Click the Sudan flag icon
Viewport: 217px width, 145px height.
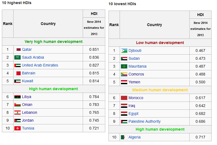click(x=124, y=59)
